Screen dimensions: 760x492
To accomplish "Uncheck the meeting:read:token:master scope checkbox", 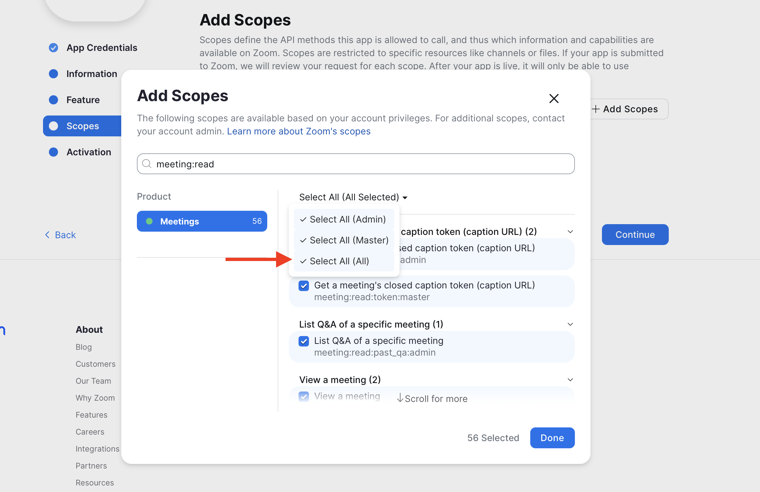I will pos(304,286).
